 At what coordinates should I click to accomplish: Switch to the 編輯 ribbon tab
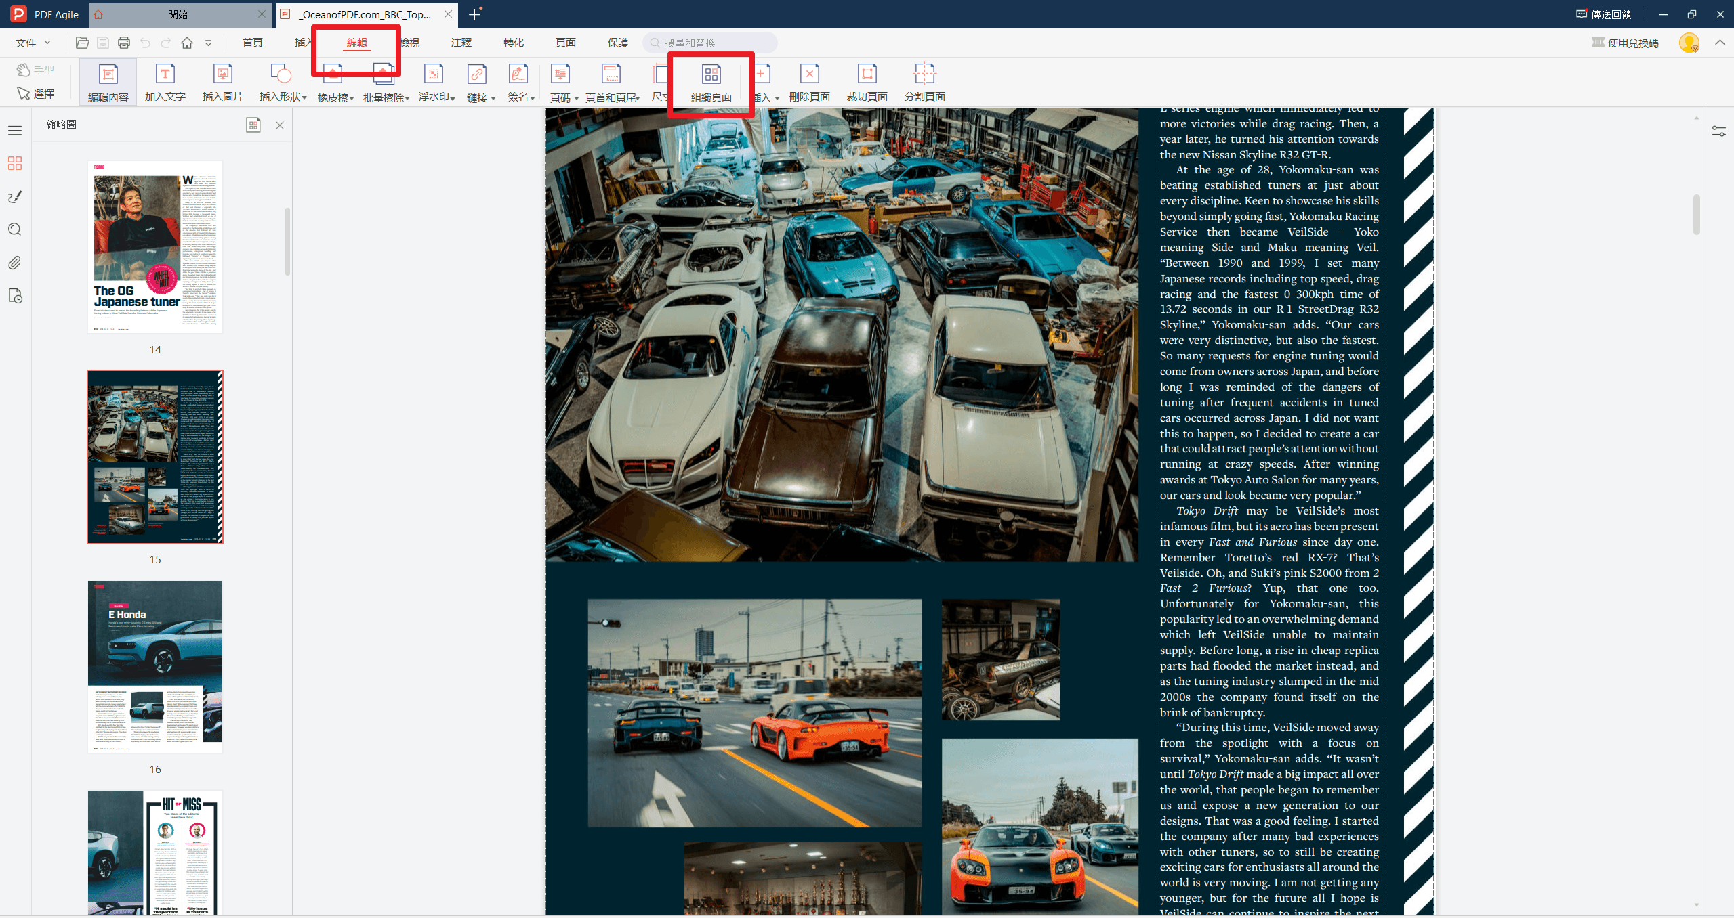(357, 43)
